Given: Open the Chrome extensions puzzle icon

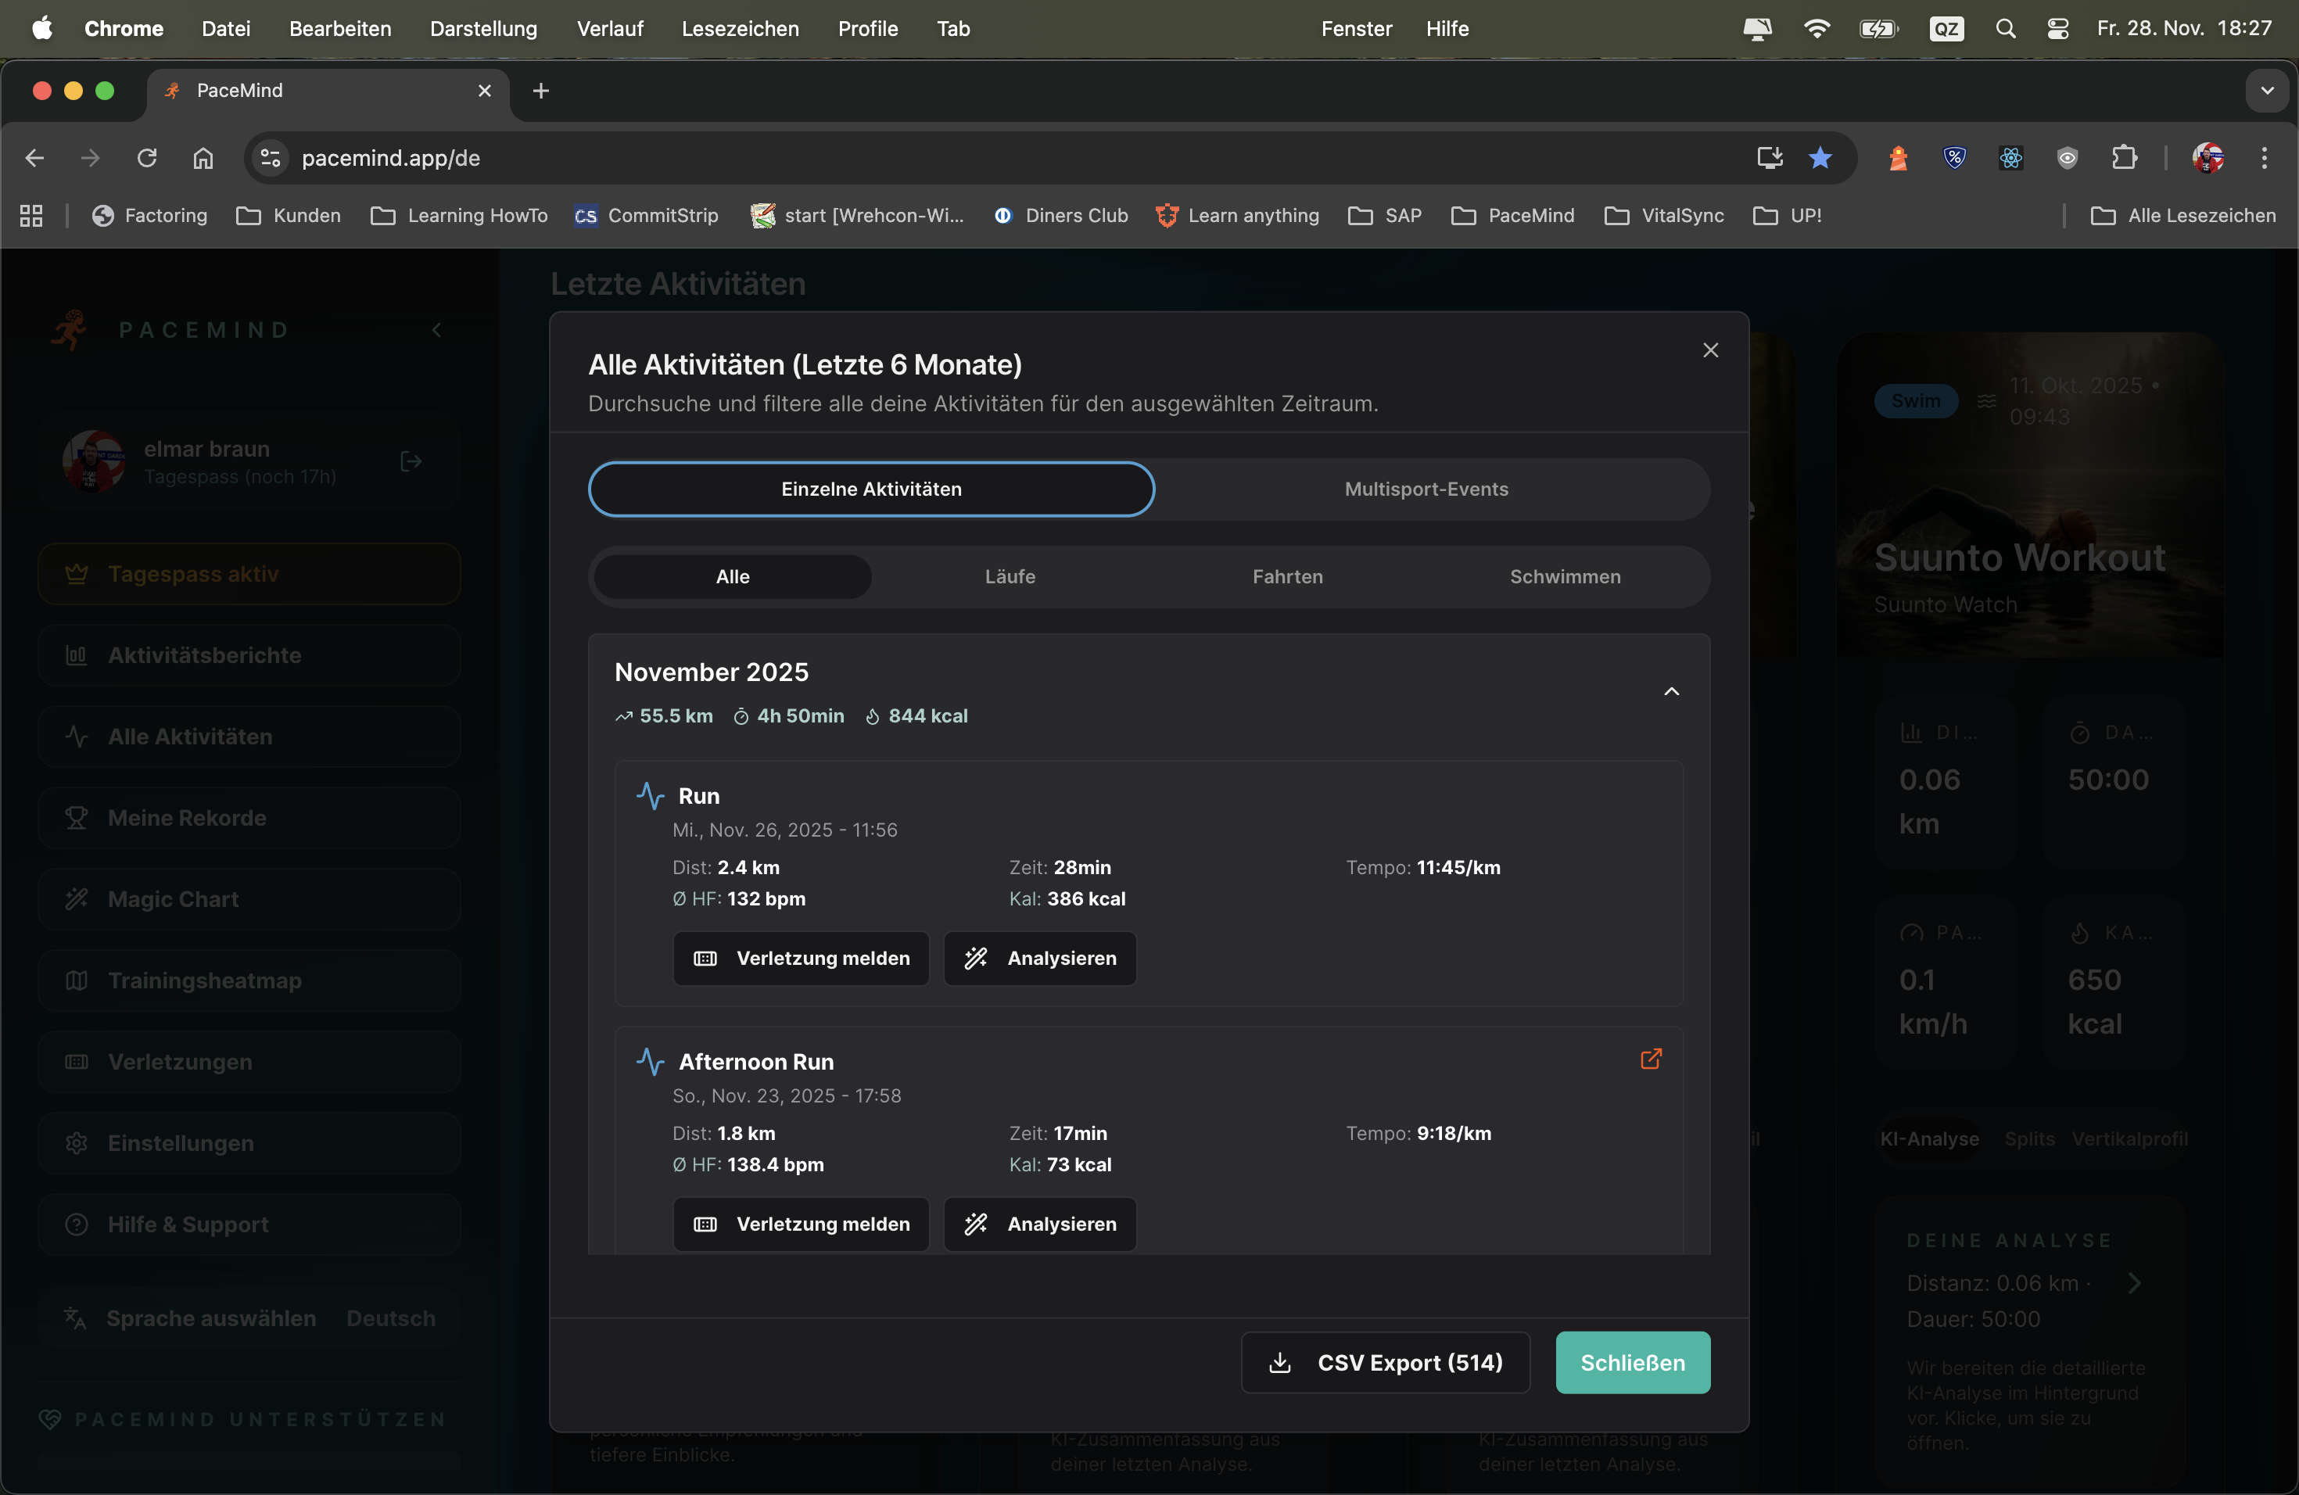Looking at the screenshot, I should coord(2123,159).
